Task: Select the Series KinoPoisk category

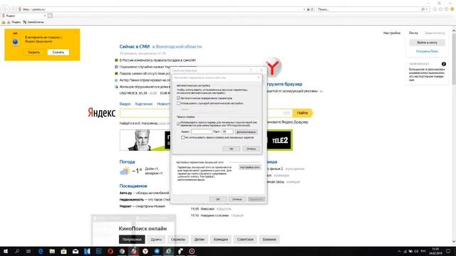Action: click(x=178, y=240)
